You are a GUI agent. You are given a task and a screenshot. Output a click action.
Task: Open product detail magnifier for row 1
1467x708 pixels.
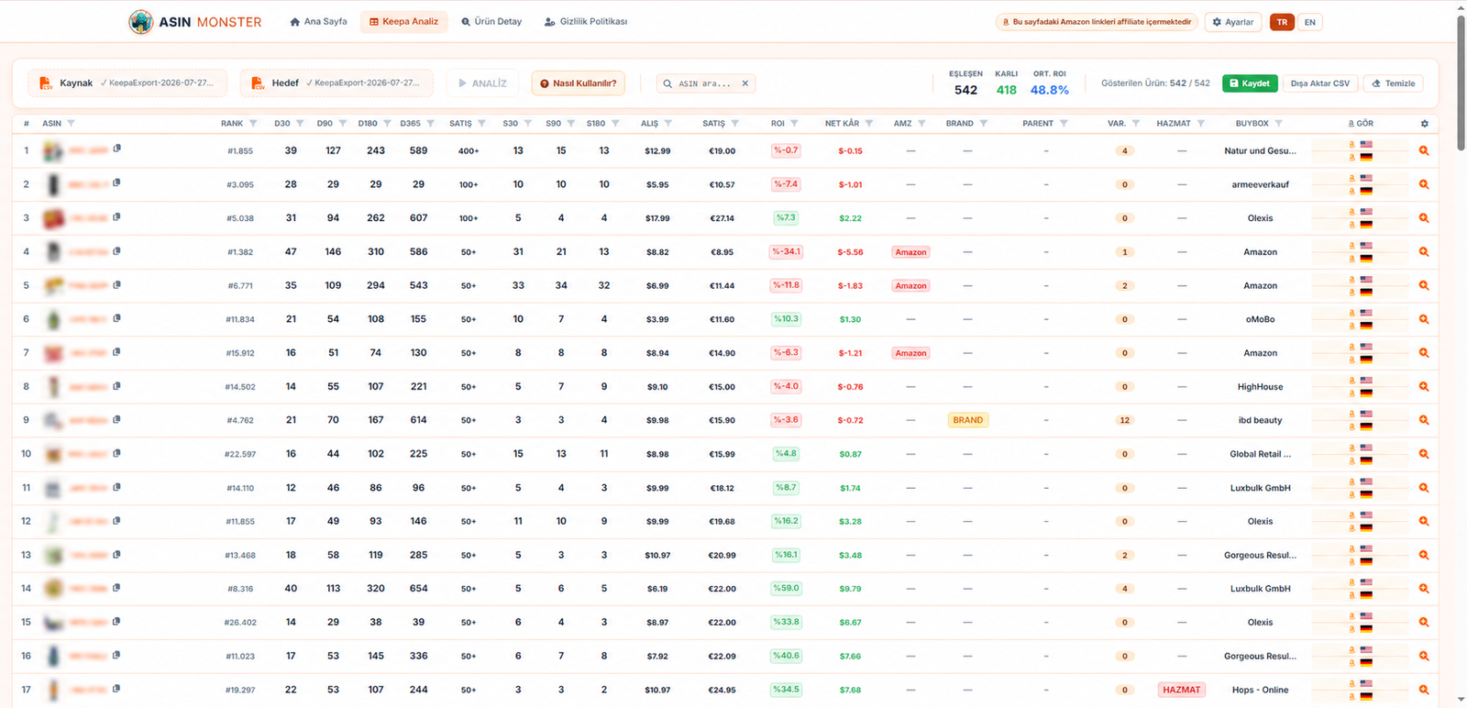(1424, 150)
